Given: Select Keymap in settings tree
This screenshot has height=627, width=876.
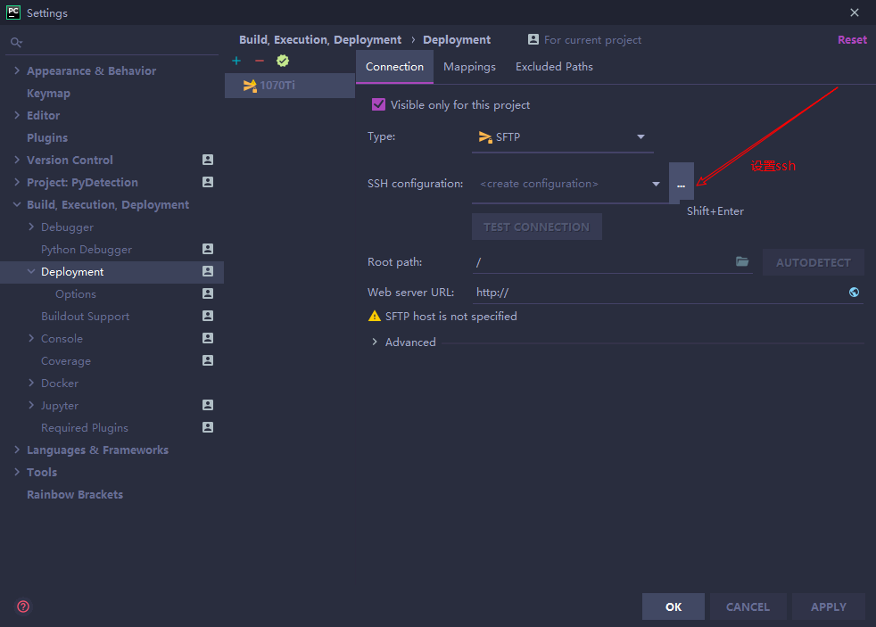Looking at the screenshot, I should pyautogui.click(x=48, y=94).
